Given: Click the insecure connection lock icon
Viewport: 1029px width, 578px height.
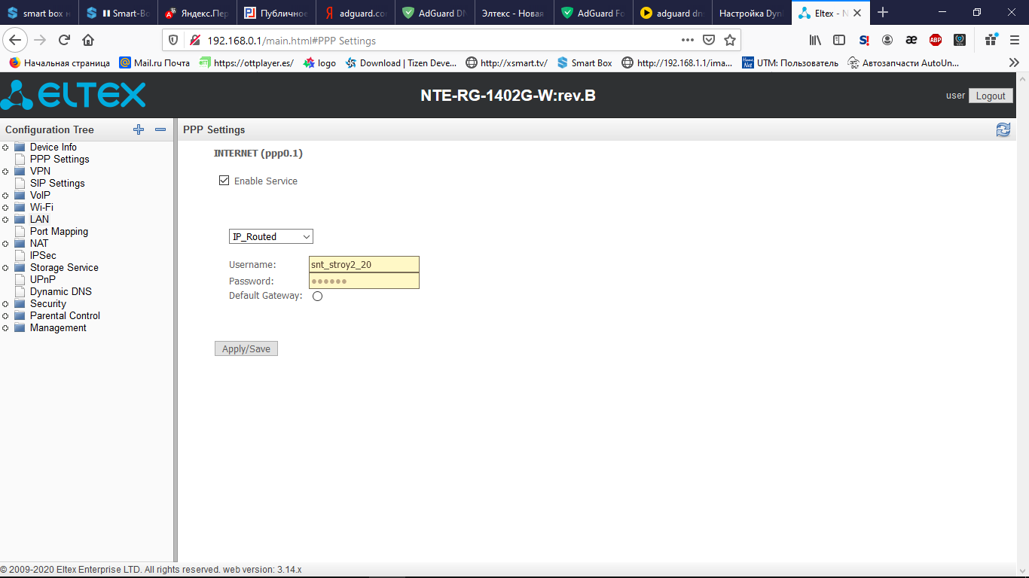Looking at the screenshot, I should coord(194,40).
